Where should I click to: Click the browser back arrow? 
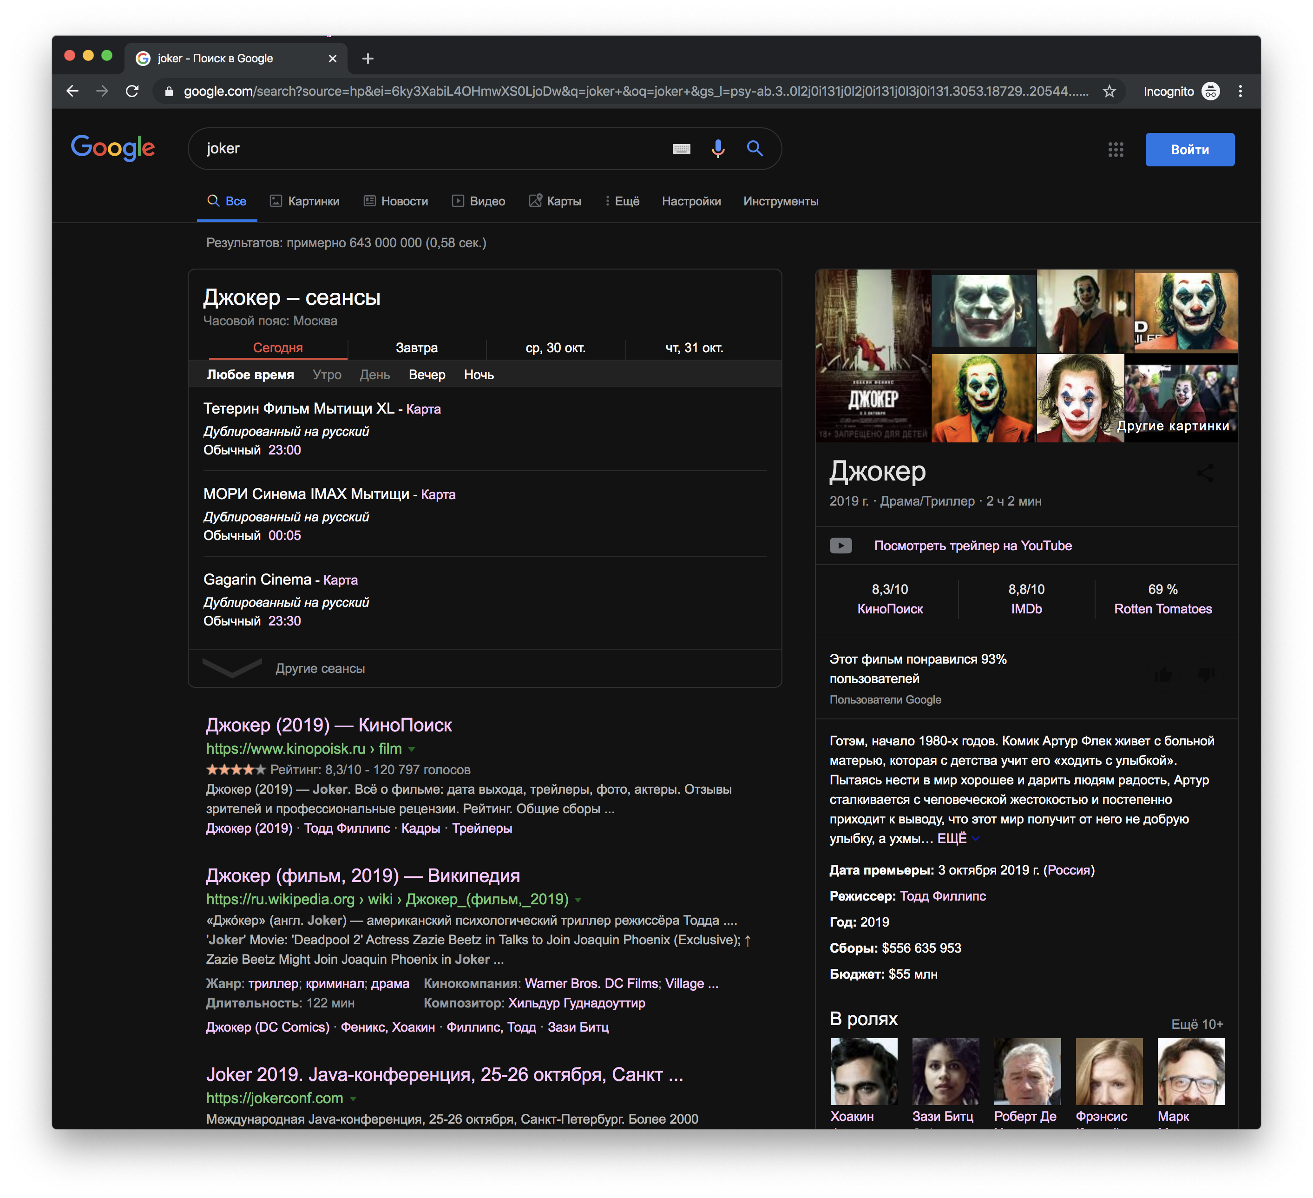pyautogui.click(x=72, y=91)
